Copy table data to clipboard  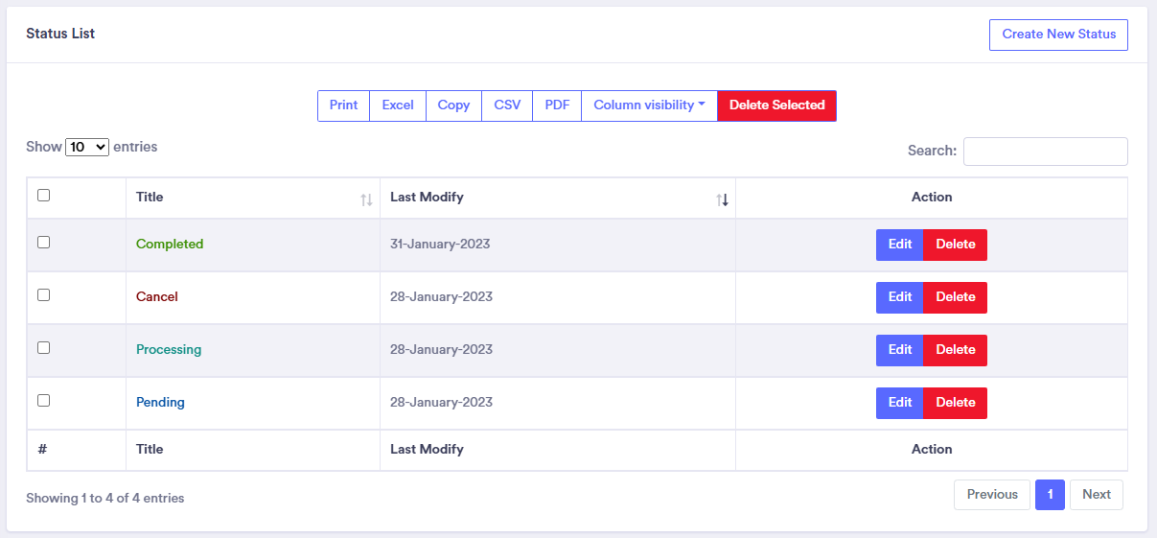[453, 105]
